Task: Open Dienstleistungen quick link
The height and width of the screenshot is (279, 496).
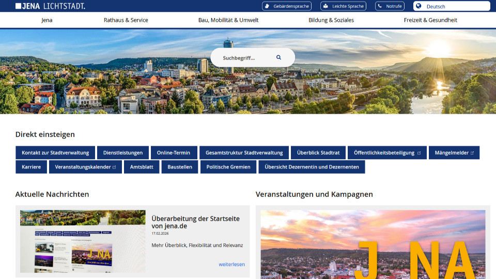Action: coord(123,153)
